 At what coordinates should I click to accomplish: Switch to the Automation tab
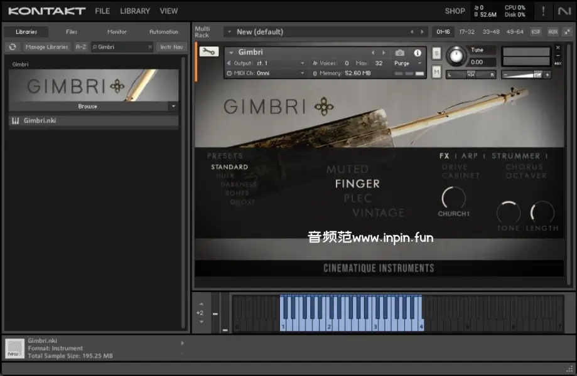click(x=164, y=32)
